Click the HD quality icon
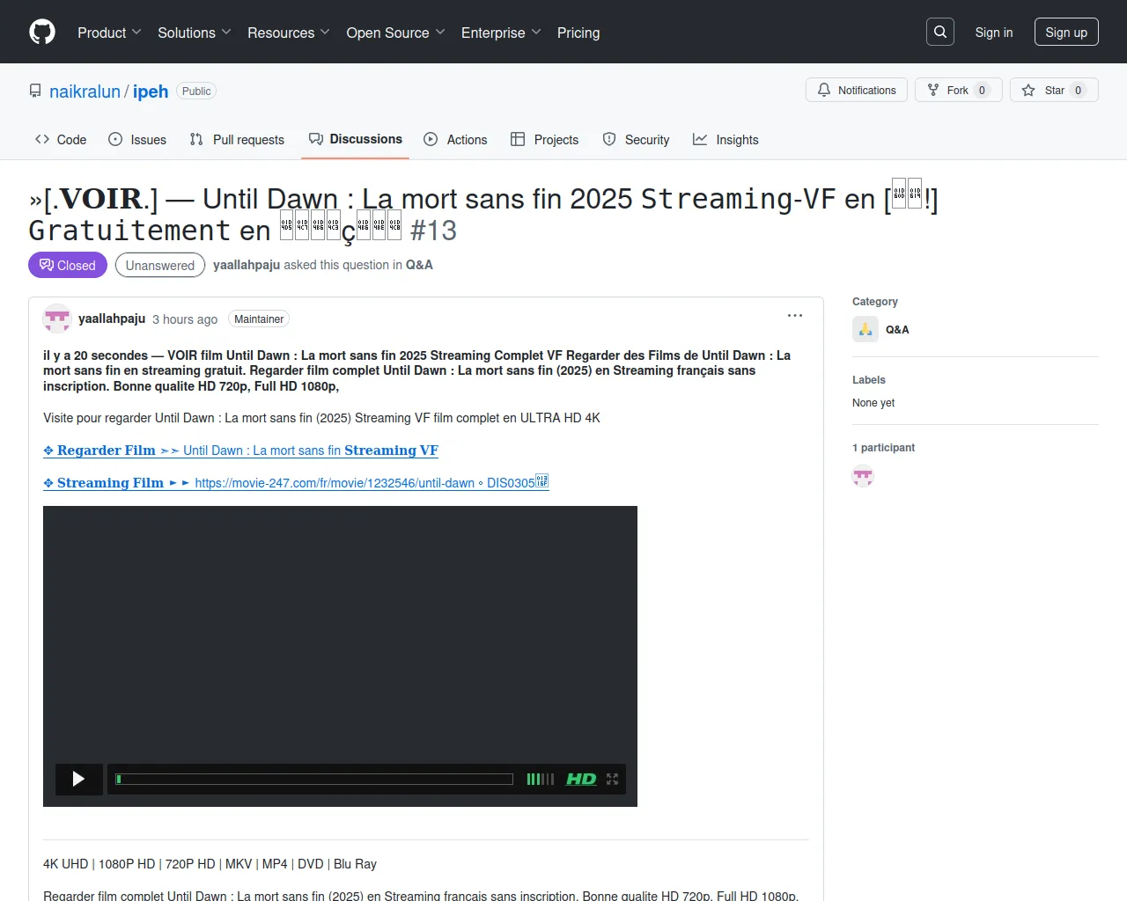The height and width of the screenshot is (901, 1127). (x=581, y=779)
